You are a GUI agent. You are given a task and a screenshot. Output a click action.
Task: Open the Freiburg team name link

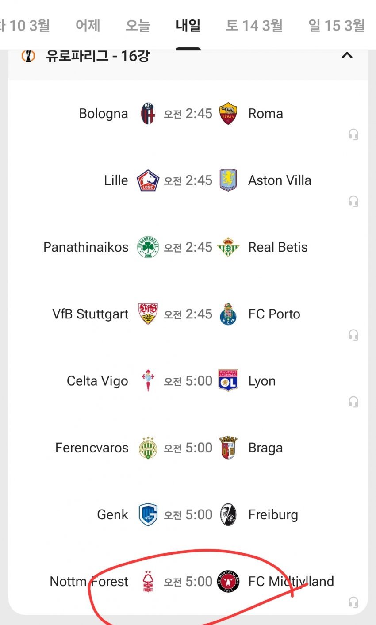(273, 515)
